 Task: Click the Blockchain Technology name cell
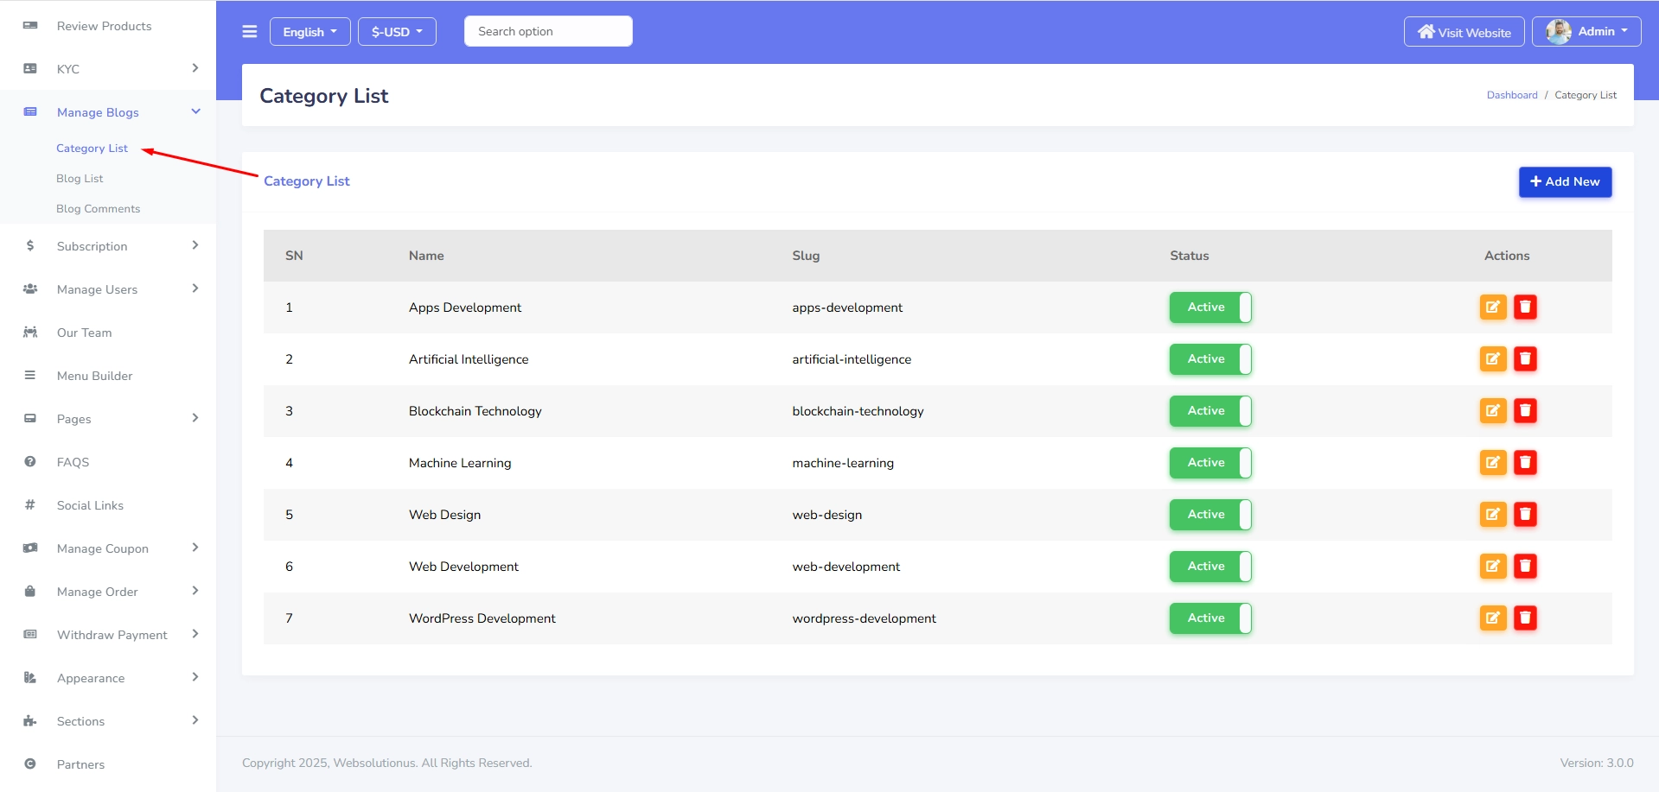pyautogui.click(x=475, y=411)
